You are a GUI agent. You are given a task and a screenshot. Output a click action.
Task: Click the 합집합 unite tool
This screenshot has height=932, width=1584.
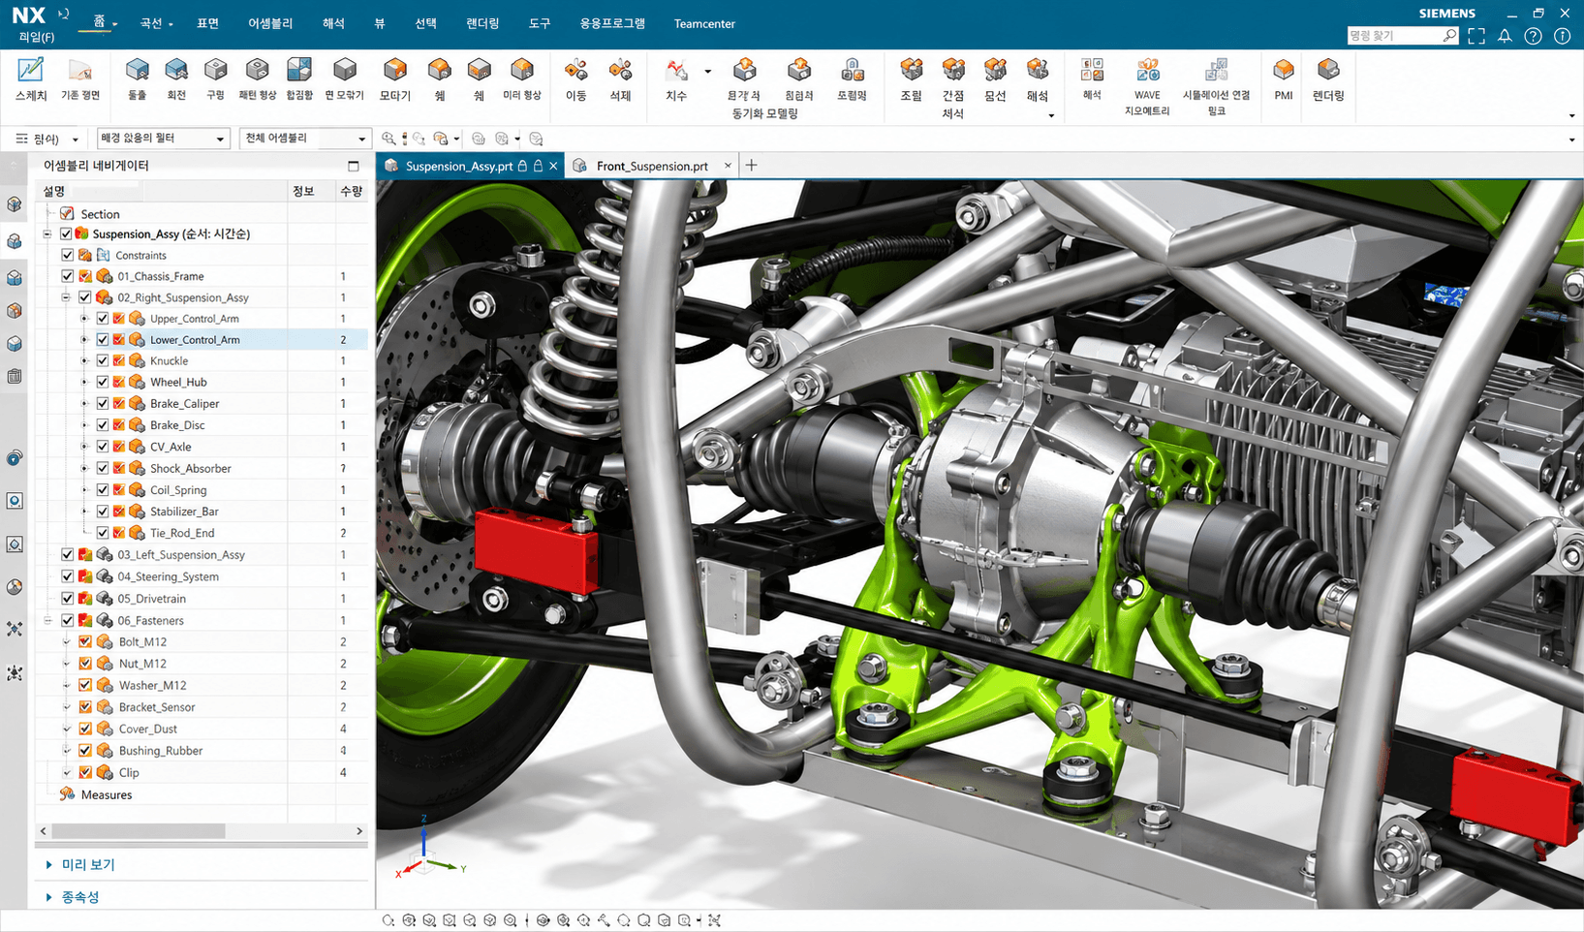click(299, 78)
